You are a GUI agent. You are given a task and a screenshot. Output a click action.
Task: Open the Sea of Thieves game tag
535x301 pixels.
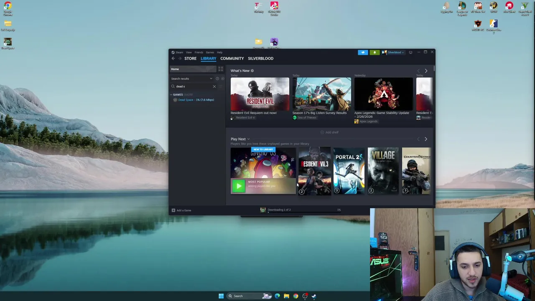(x=305, y=118)
